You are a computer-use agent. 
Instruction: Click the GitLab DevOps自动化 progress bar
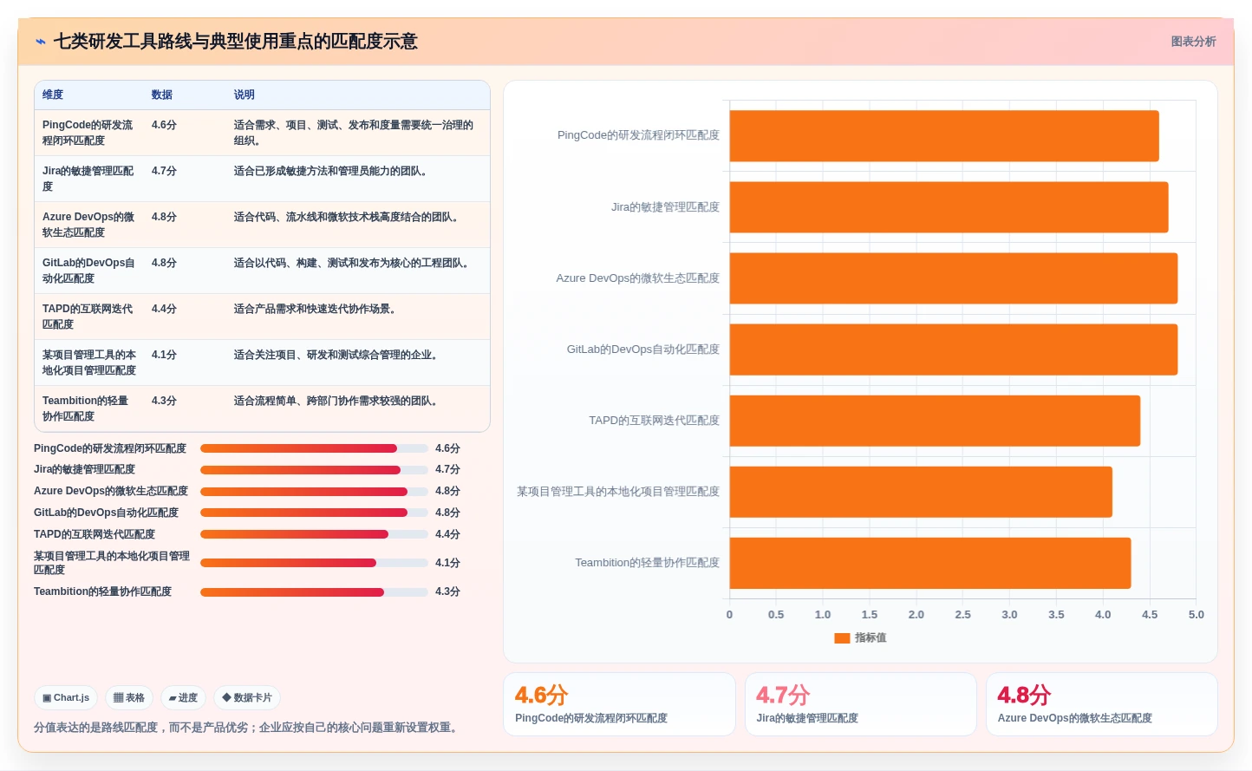[x=314, y=513]
